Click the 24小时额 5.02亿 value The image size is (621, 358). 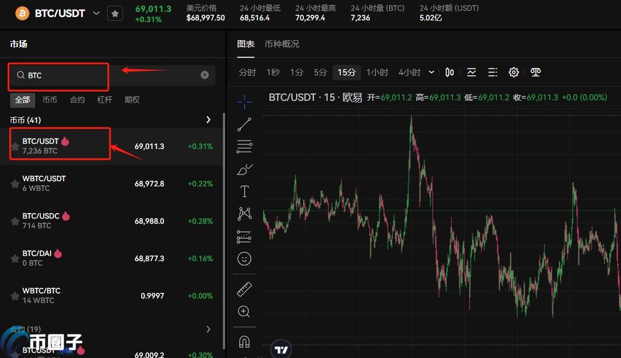[x=430, y=18]
